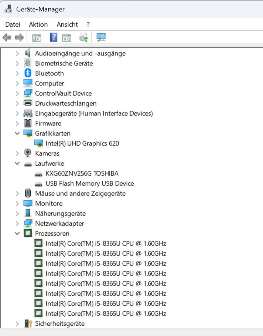
Task: Select the KXG60ZNV256G TOSHIBA drive
Action: [82, 173]
